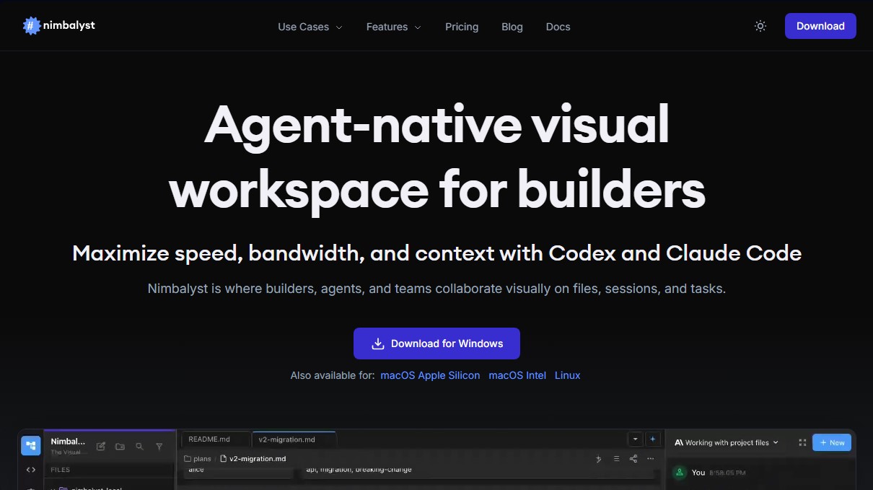Toggle the light/dark theme sun icon
The image size is (873, 490).
(760, 26)
